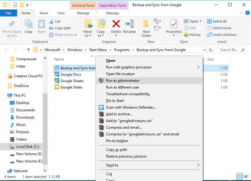The width and height of the screenshot is (251, 181).
Task: Click the refresh button beside the address bar
Action: [211, 50]
